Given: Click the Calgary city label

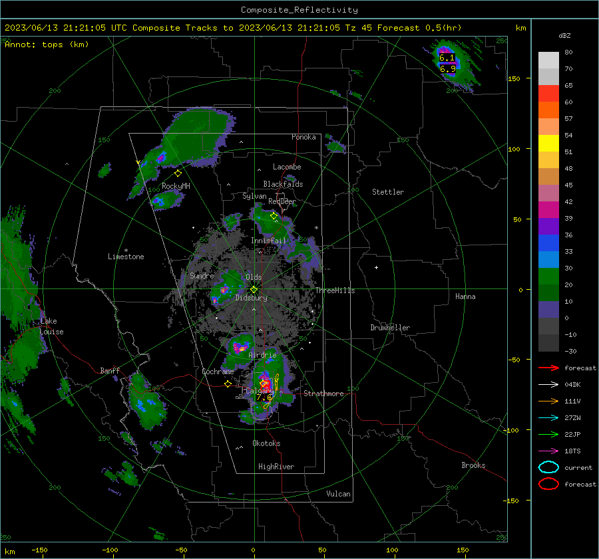Looking at the screenshot, I should [x=259, y=391].
